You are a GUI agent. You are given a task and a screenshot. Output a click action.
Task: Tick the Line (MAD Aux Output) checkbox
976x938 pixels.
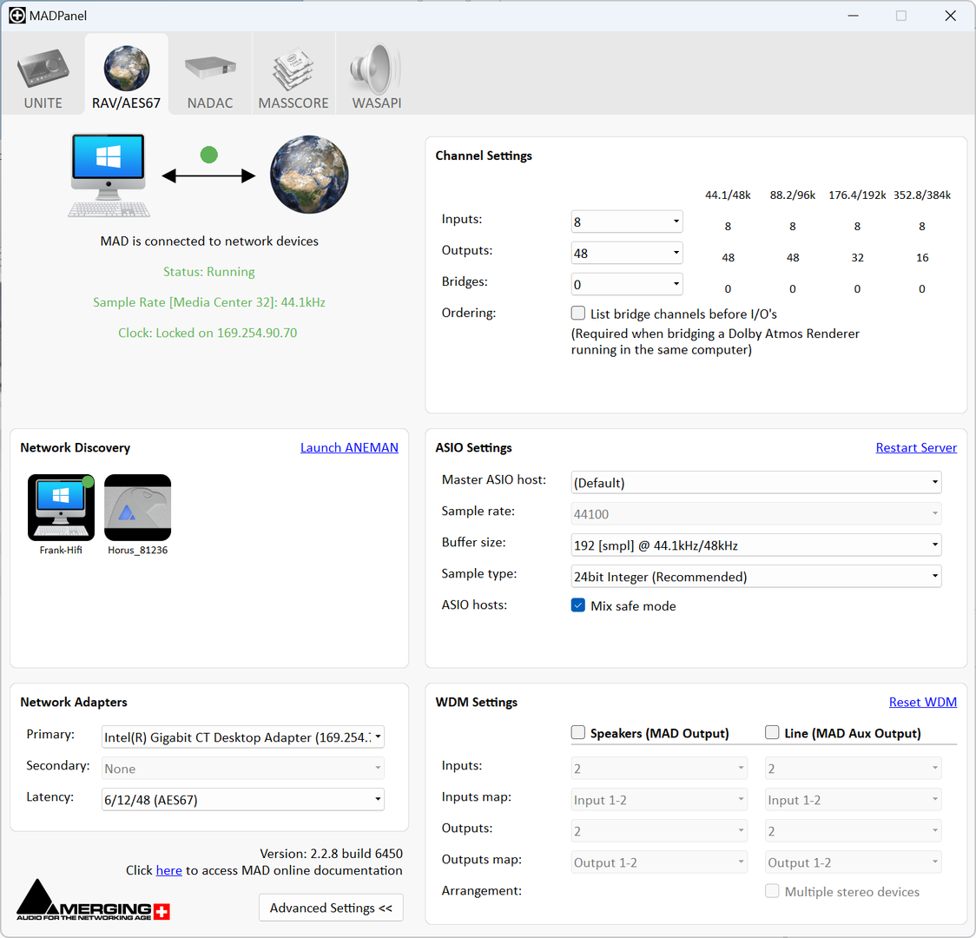point(772,733)
